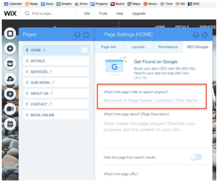Open Keep bookmark

point(31,4)
